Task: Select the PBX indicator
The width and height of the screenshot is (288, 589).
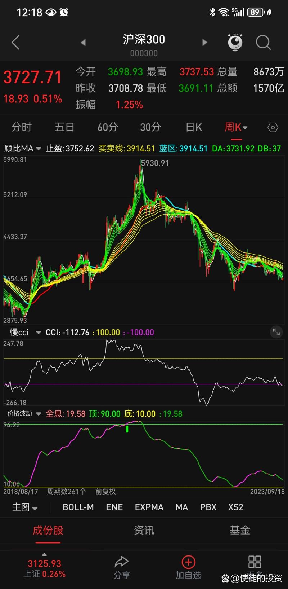Action: pos(208,507)
